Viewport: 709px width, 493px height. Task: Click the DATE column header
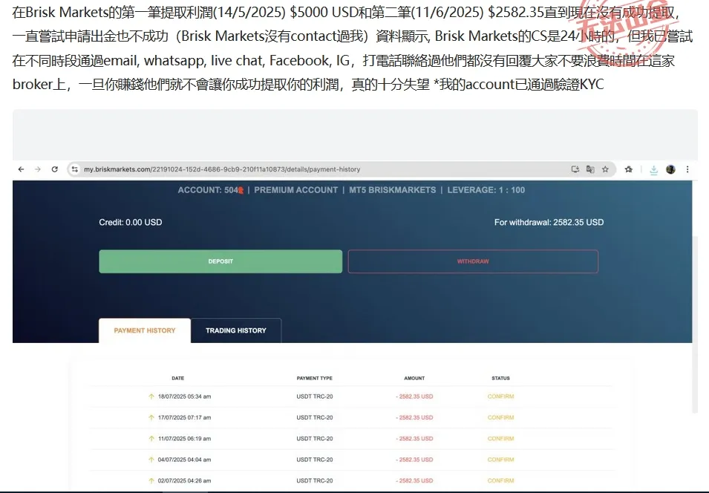177,378
